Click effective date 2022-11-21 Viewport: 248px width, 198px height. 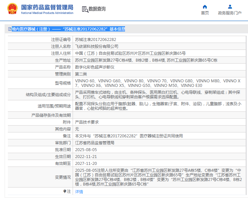tap(86, 157)
